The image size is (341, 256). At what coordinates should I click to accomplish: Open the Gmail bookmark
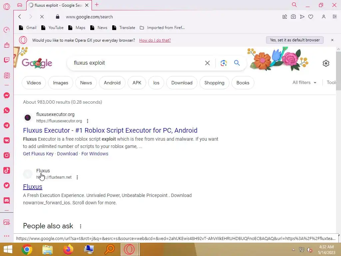tap(28, 28)
